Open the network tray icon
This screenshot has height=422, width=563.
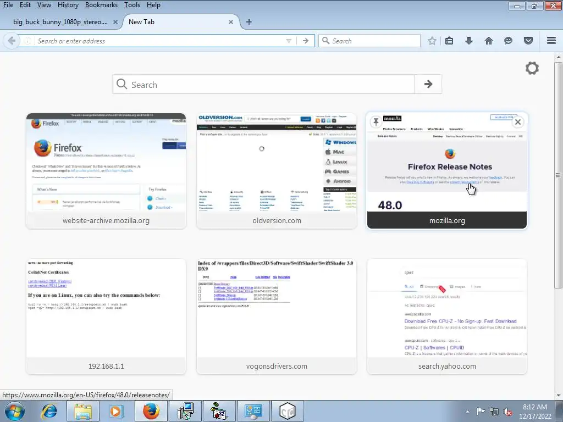tap(494, 412)
